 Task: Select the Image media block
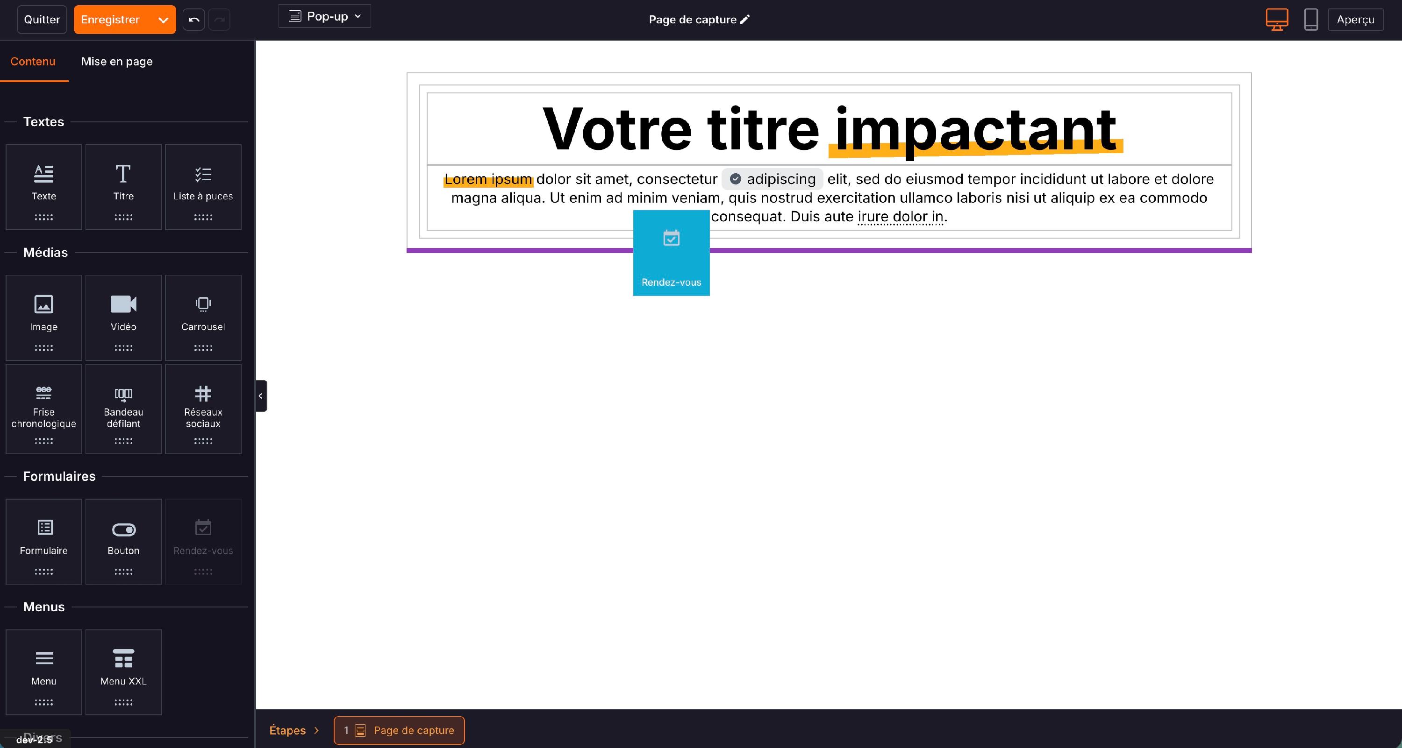[x=43, y=318]
